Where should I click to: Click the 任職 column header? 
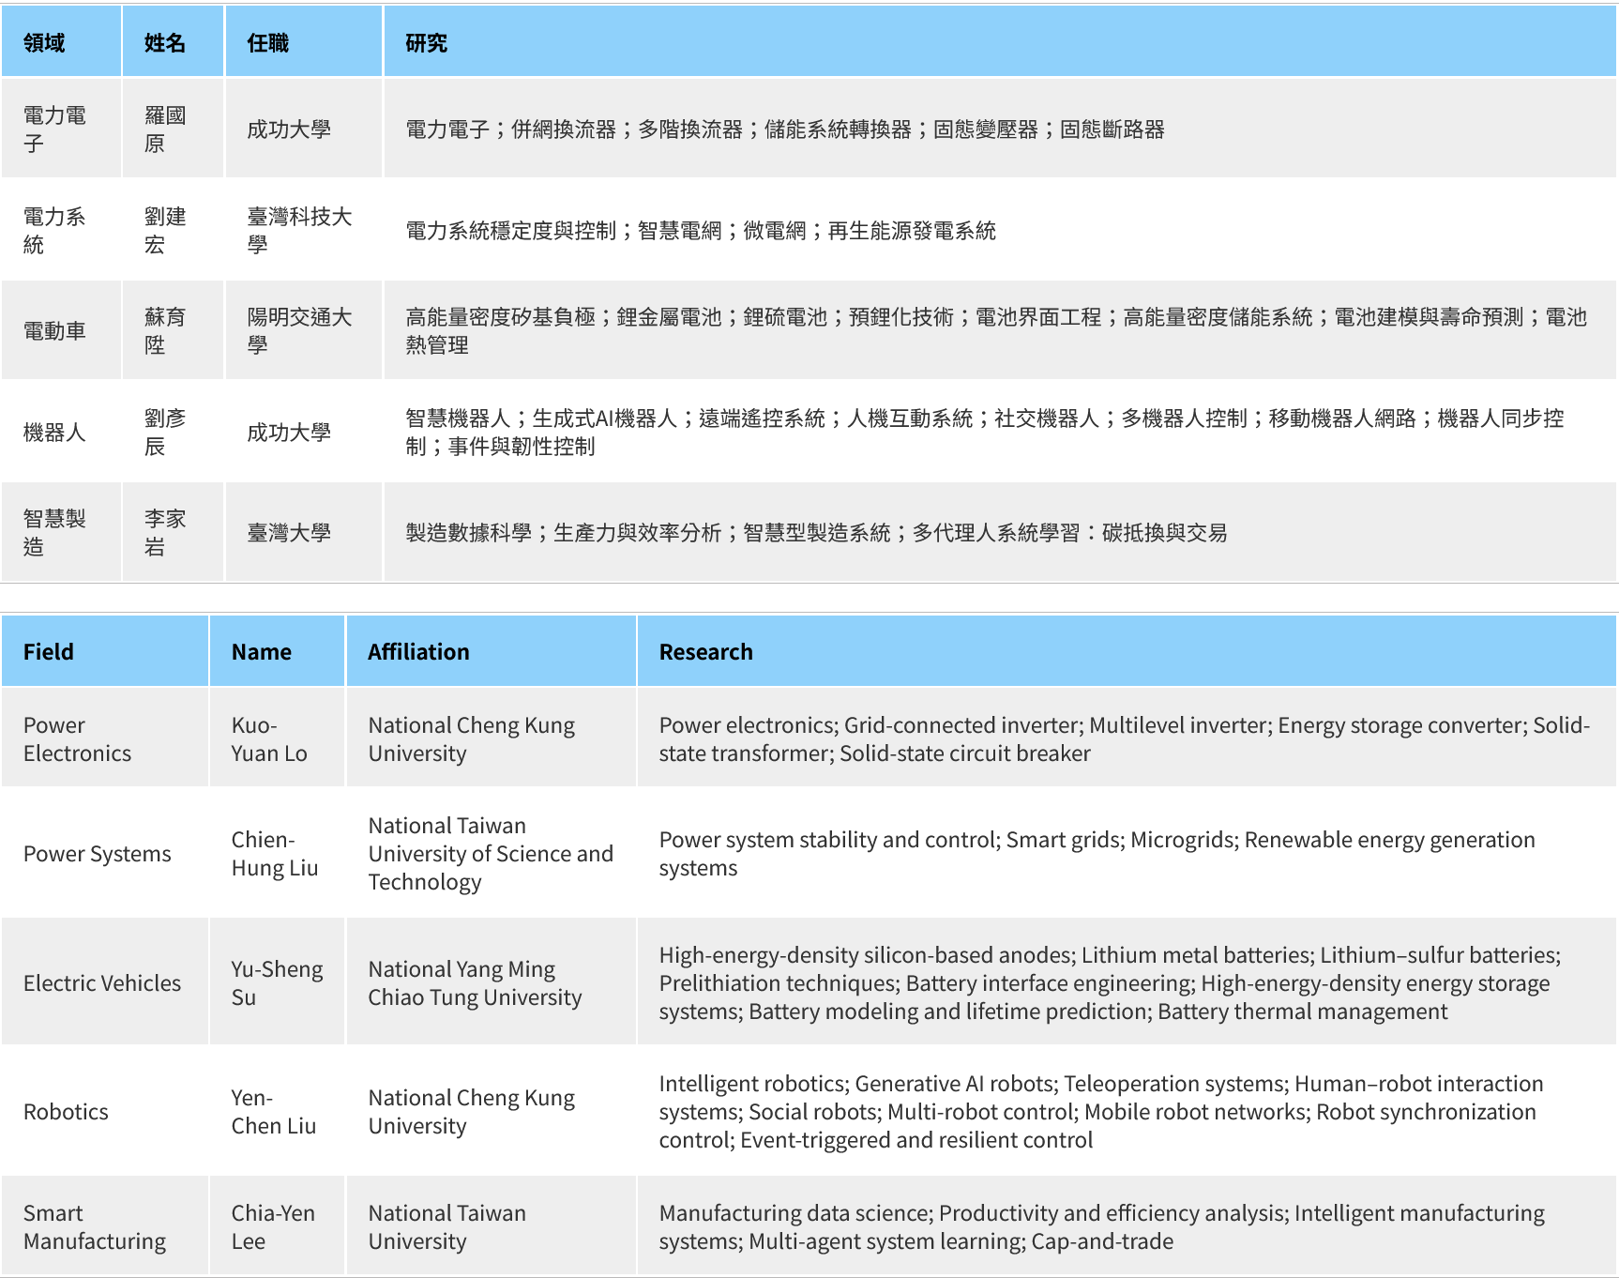267,43
